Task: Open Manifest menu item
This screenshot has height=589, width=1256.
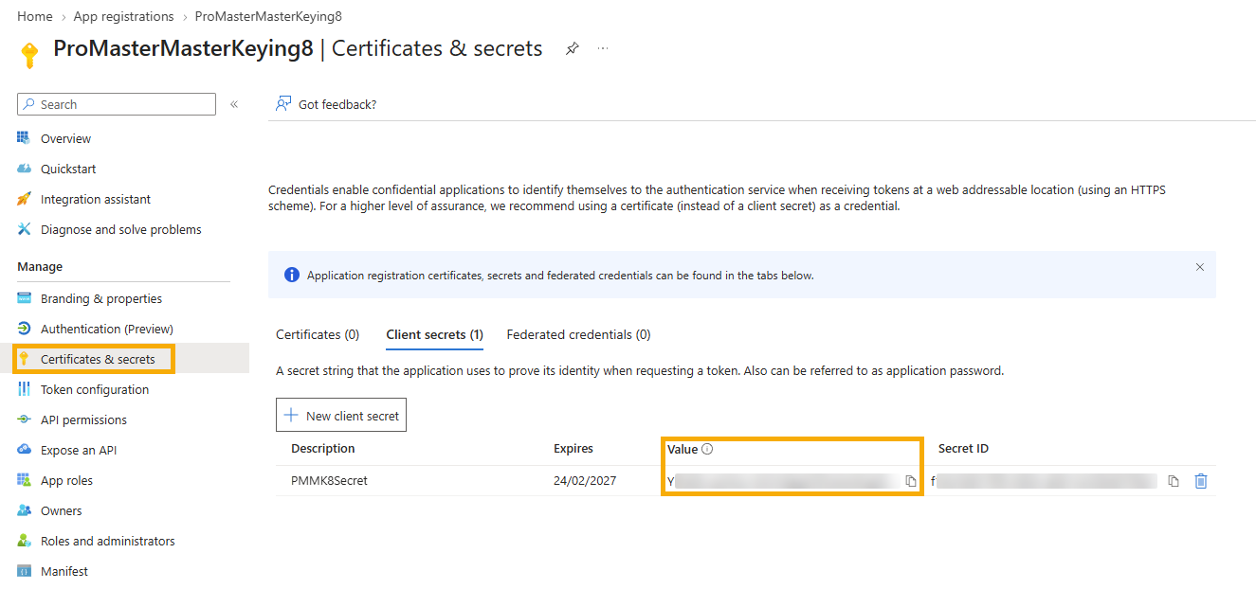Action: pyautogui.click(x=64, y=571)
